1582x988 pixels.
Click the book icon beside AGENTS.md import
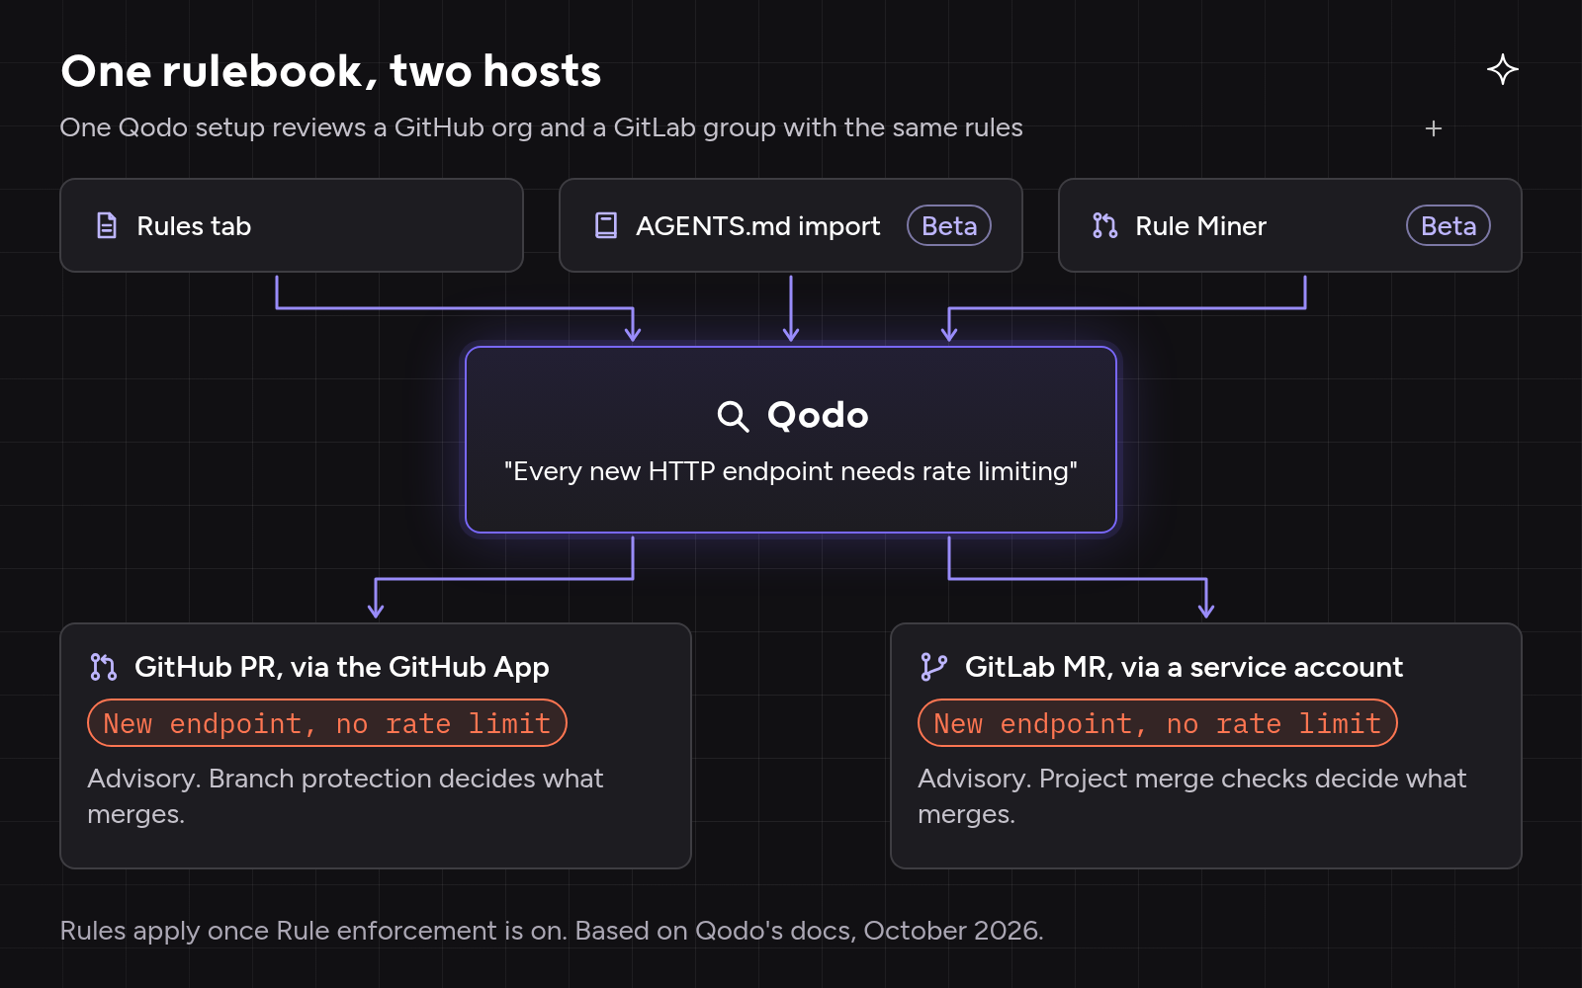tap(606, 225)
